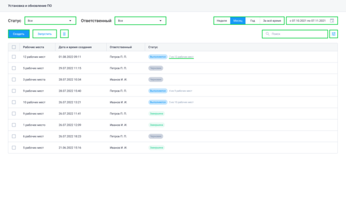The height and width of the screenshot is (223, 346).
Task: Open the Статус dropdown
Action: pyautogui.click(x=50, y=21)
